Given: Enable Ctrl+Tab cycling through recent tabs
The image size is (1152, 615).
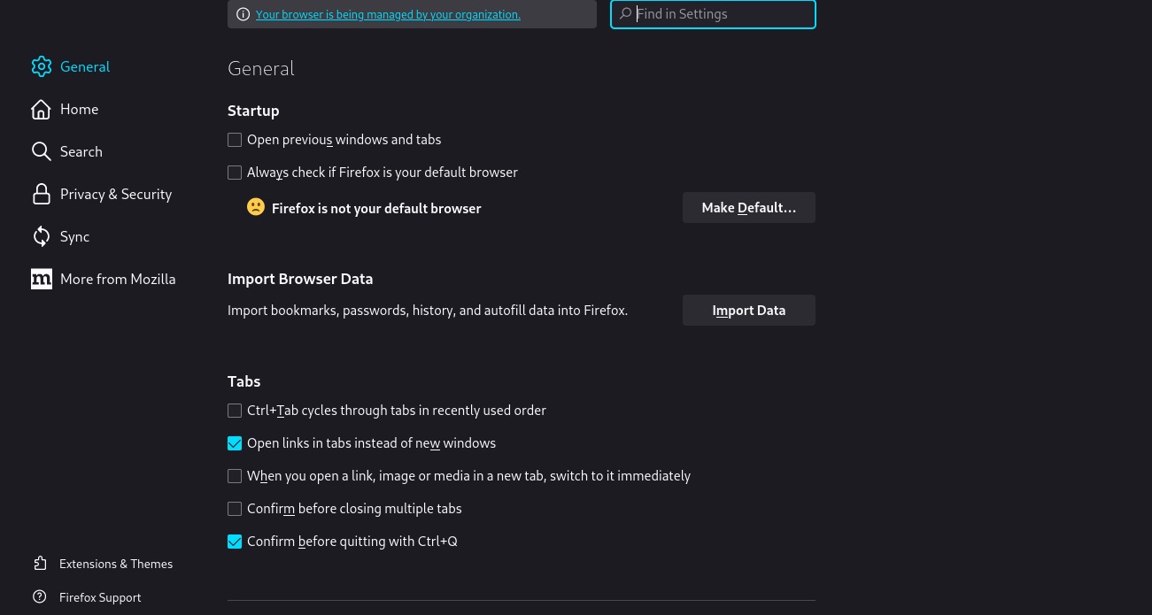Looking at the screenshot, I should [235, 411].
